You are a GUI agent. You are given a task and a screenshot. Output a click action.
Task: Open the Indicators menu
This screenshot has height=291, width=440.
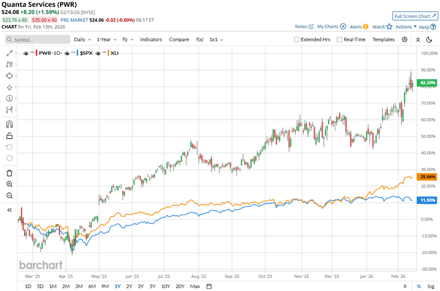tap(151, 40)
